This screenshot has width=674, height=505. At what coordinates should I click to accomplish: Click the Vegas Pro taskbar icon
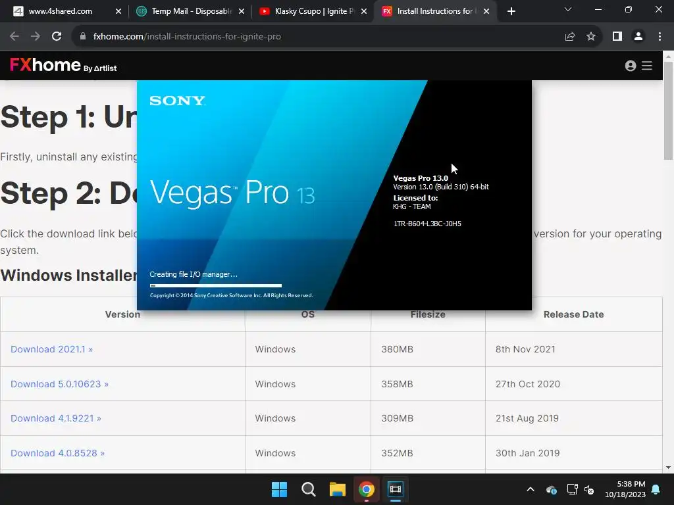[x=395, y=489]
